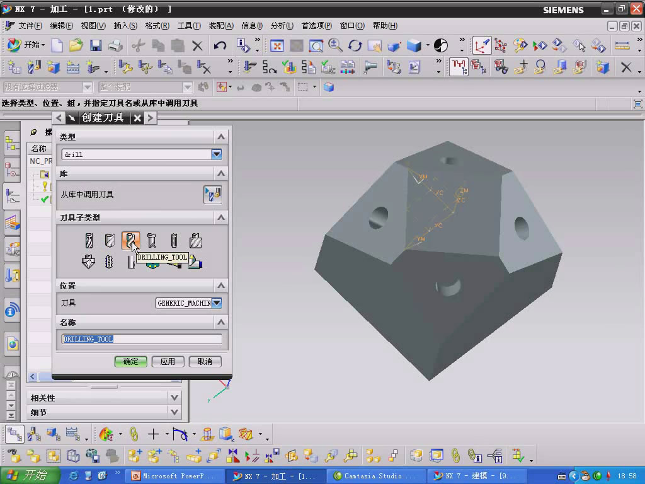The image size is (645, 484).
Task: Select the reamer subtype icon
Action: click(x=174, y=241)
